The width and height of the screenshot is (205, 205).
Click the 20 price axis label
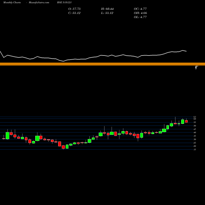click(x=195, y=146)
